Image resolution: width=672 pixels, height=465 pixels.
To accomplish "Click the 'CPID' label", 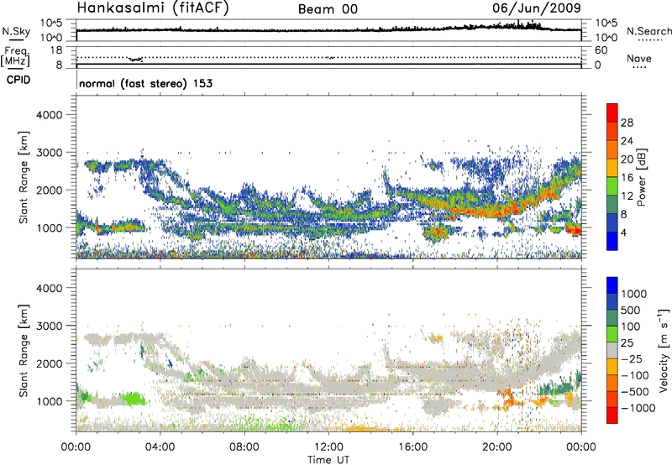I will point(18,80).
